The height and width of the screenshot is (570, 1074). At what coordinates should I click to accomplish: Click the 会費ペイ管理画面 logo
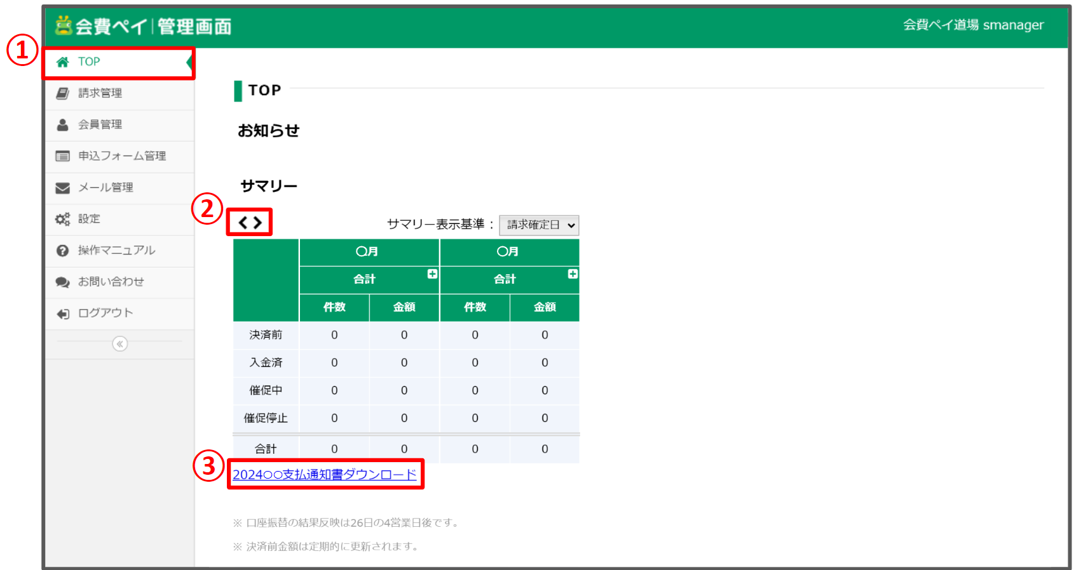[x=143, y=26]
